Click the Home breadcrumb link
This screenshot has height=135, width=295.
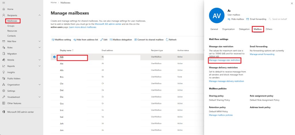point(54,3)
